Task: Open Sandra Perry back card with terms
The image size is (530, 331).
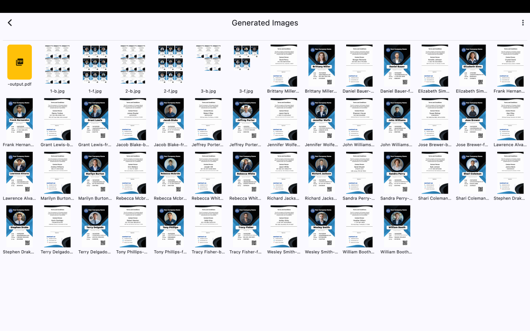Action: pos(359,173)
